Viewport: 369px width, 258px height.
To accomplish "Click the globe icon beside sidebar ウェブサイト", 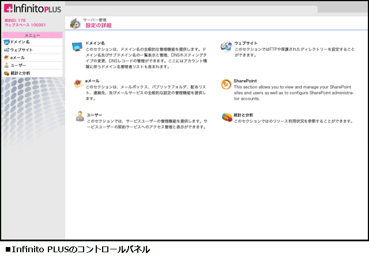I will pos(6,50).
